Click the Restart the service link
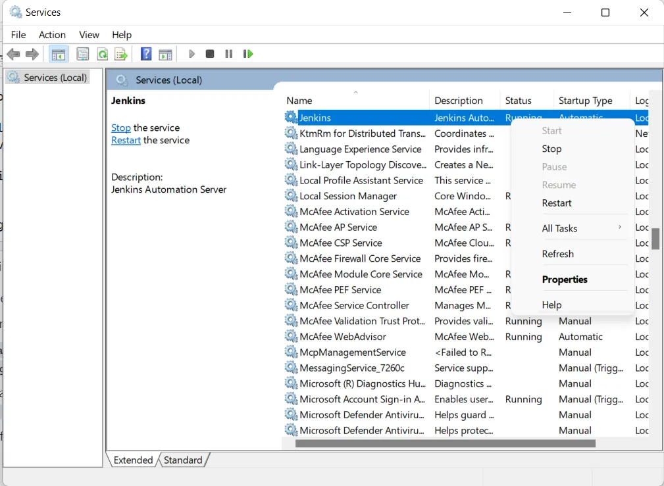Image resolution: width=664 pixels, height=486 pixels. pos(126,141)
